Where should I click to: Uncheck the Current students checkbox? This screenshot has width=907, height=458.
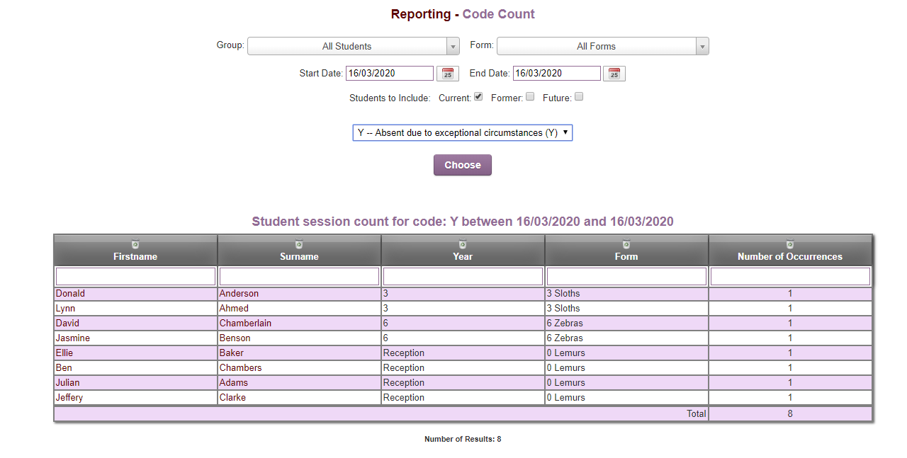pos(478,96)
